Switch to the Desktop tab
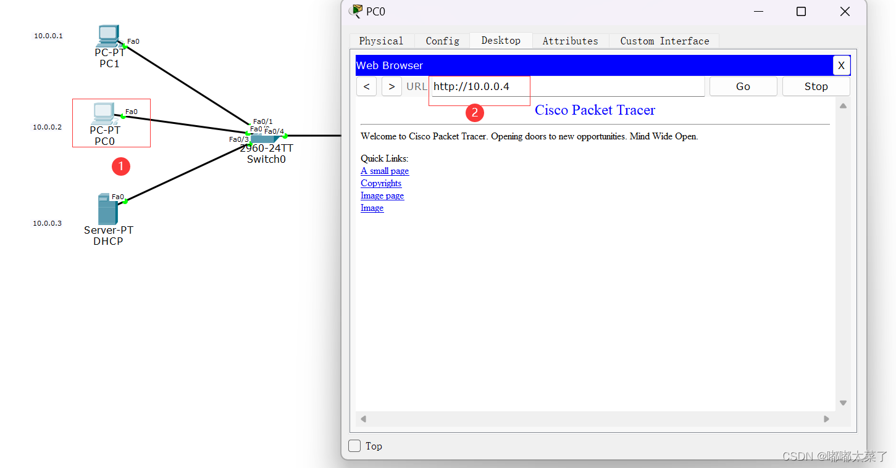896x468 pixels. [x=501, y=40]
